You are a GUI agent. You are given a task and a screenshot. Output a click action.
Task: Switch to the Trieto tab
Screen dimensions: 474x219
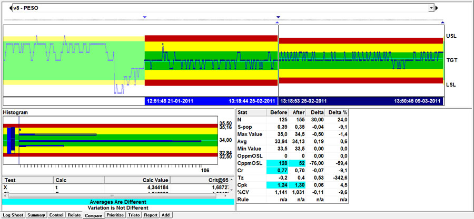(134, 215)
